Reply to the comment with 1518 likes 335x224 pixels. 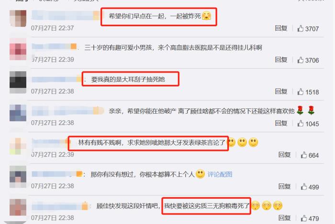281,91
